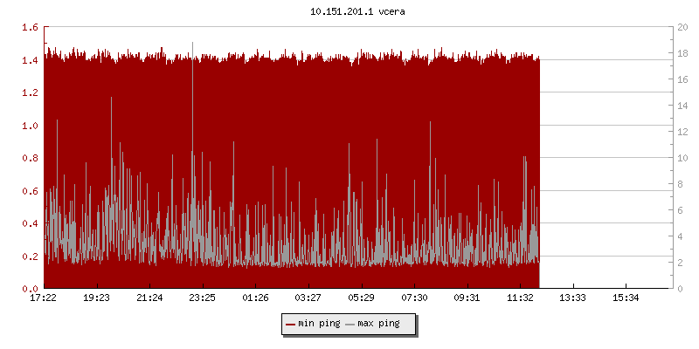Select the 13:33 time label
The width and height of the screenshot is (699, 349).
(x=573, y=298)
